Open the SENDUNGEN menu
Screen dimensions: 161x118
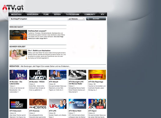(x=33, y=14)
